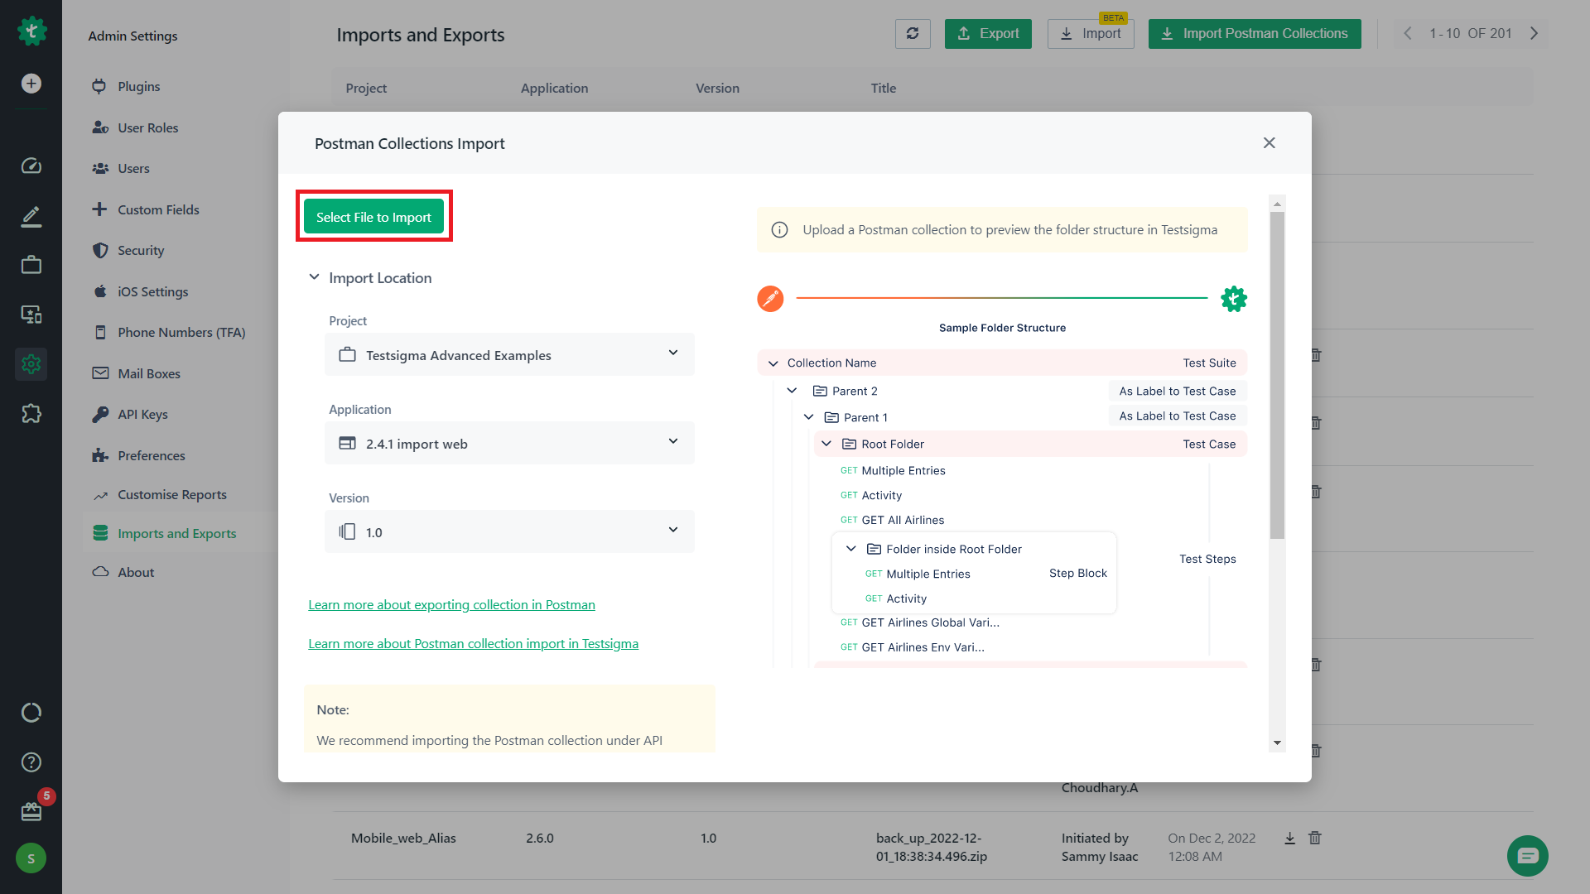Click the Testsigma green gear logo in preview
Screen dimensions: 1590x894
[x=1234, y=299]
